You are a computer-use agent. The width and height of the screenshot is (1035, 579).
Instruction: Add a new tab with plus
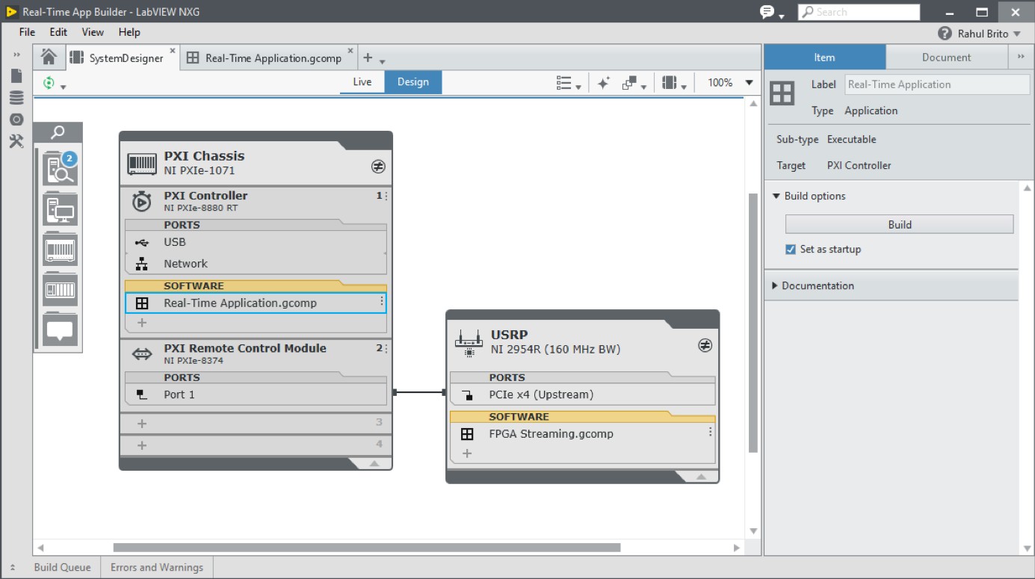pyautogui.click(x=368, y=58)
